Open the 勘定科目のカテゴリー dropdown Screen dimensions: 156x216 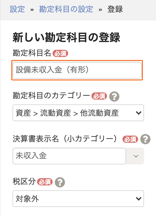(x=78, y=113)
